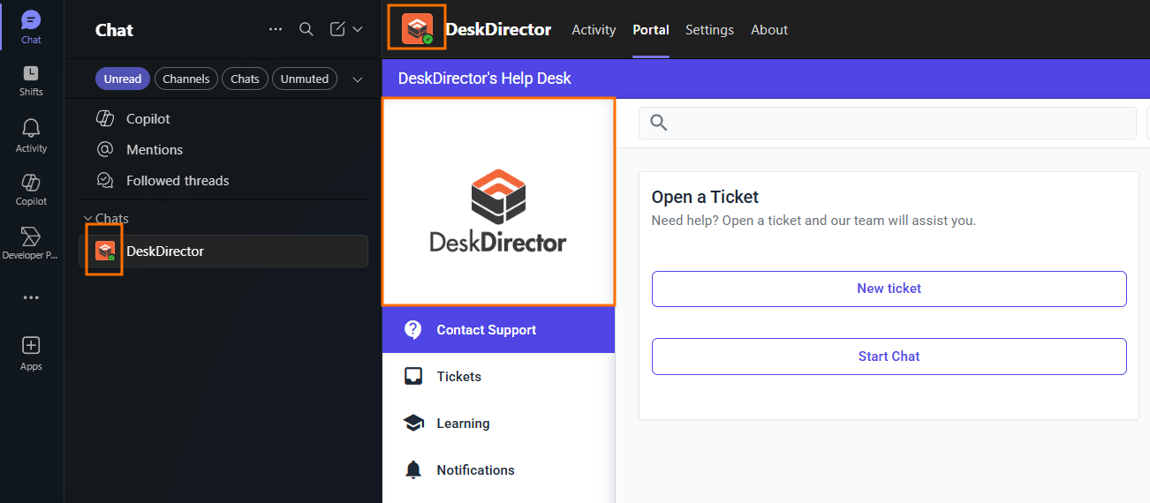The height and width of the screenshot is (503, 1150).
Task: Open Tickets in portal menu
Action: 498,377
